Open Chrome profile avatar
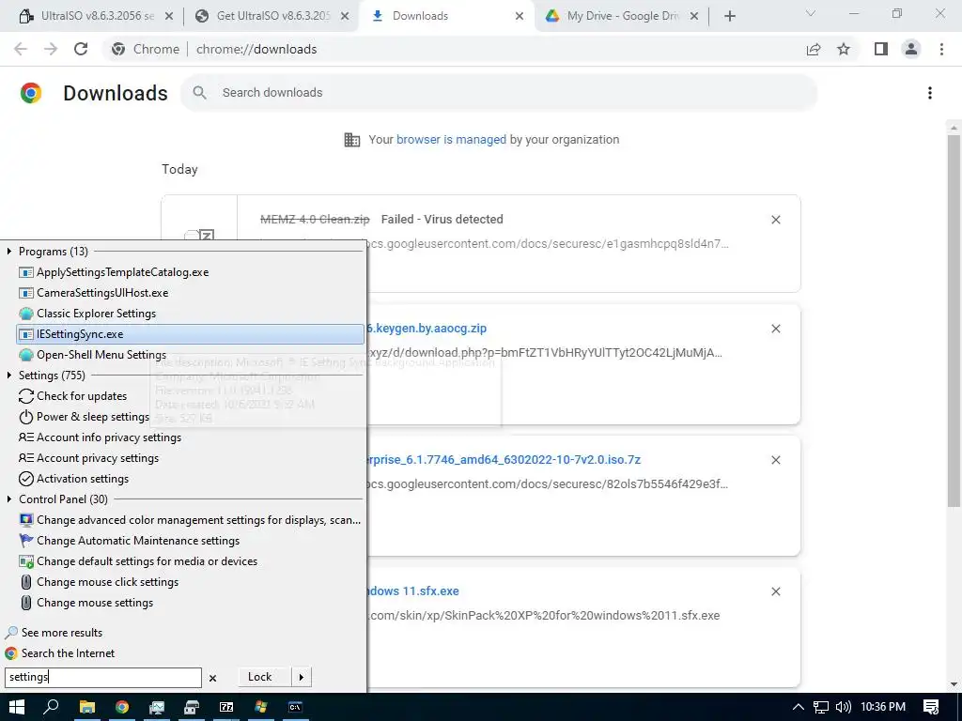962x721 pixels. (x=911, y=49)
